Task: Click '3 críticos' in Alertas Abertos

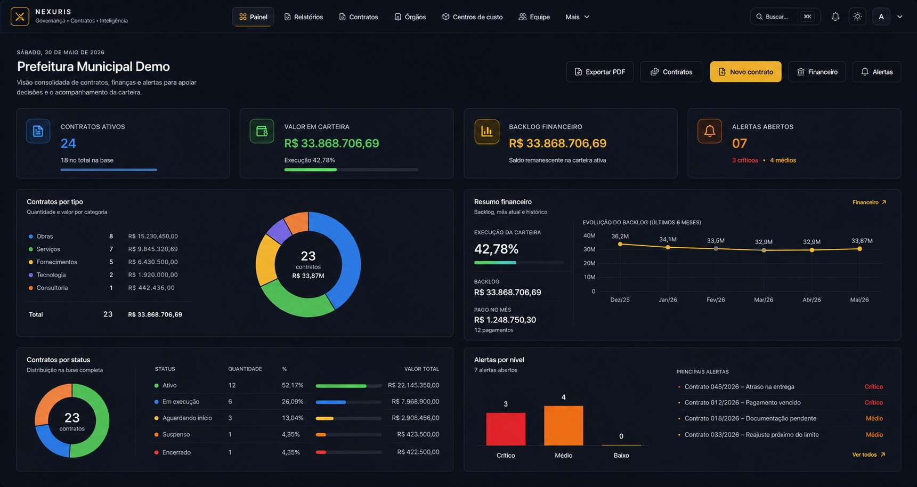Action: click(745, 160)
